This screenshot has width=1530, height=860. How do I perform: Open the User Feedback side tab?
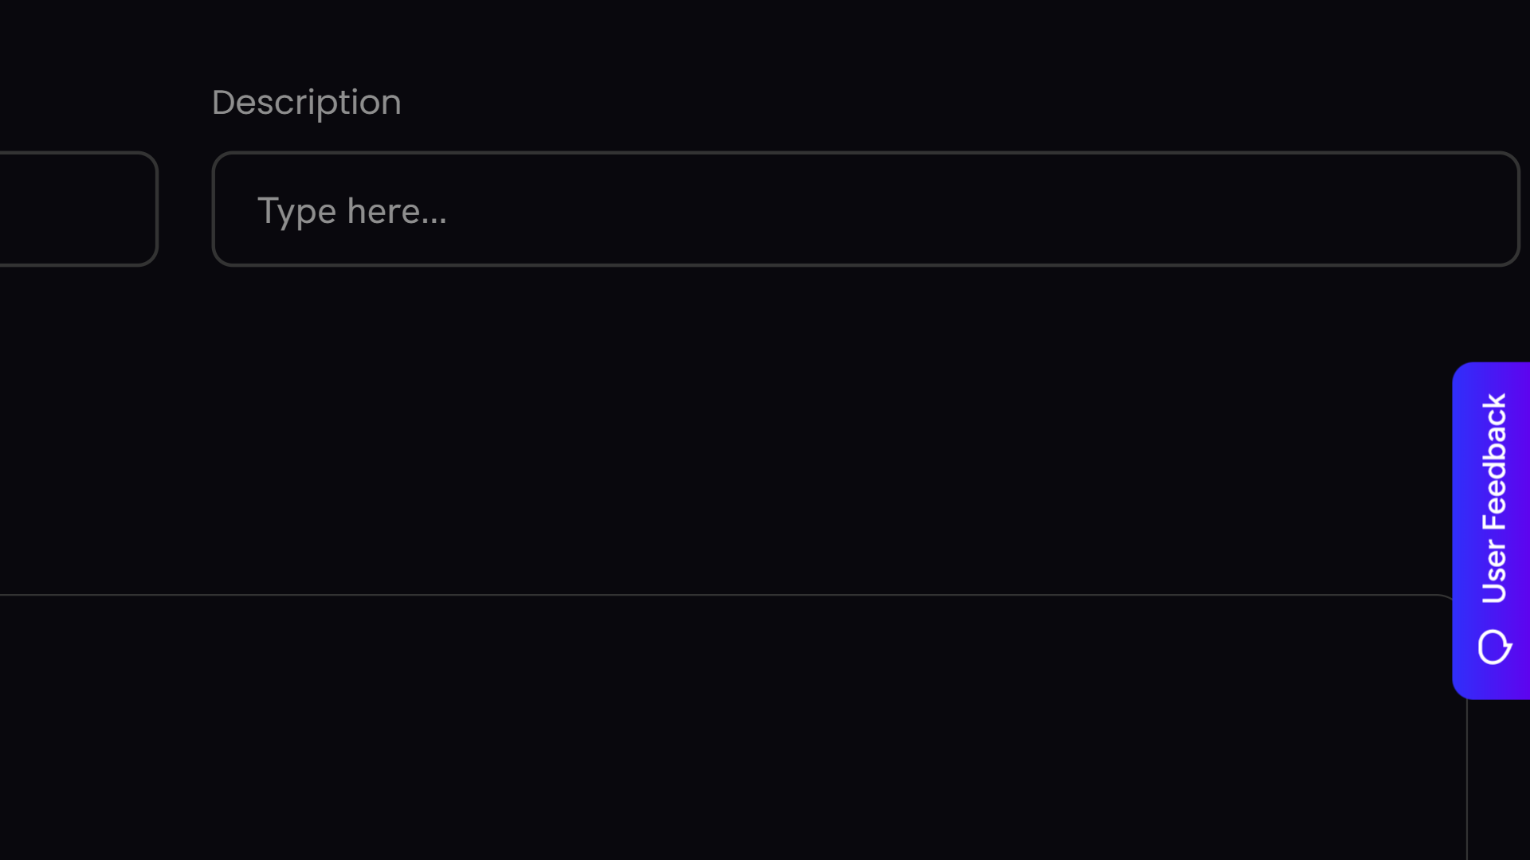coord(1491,530)
